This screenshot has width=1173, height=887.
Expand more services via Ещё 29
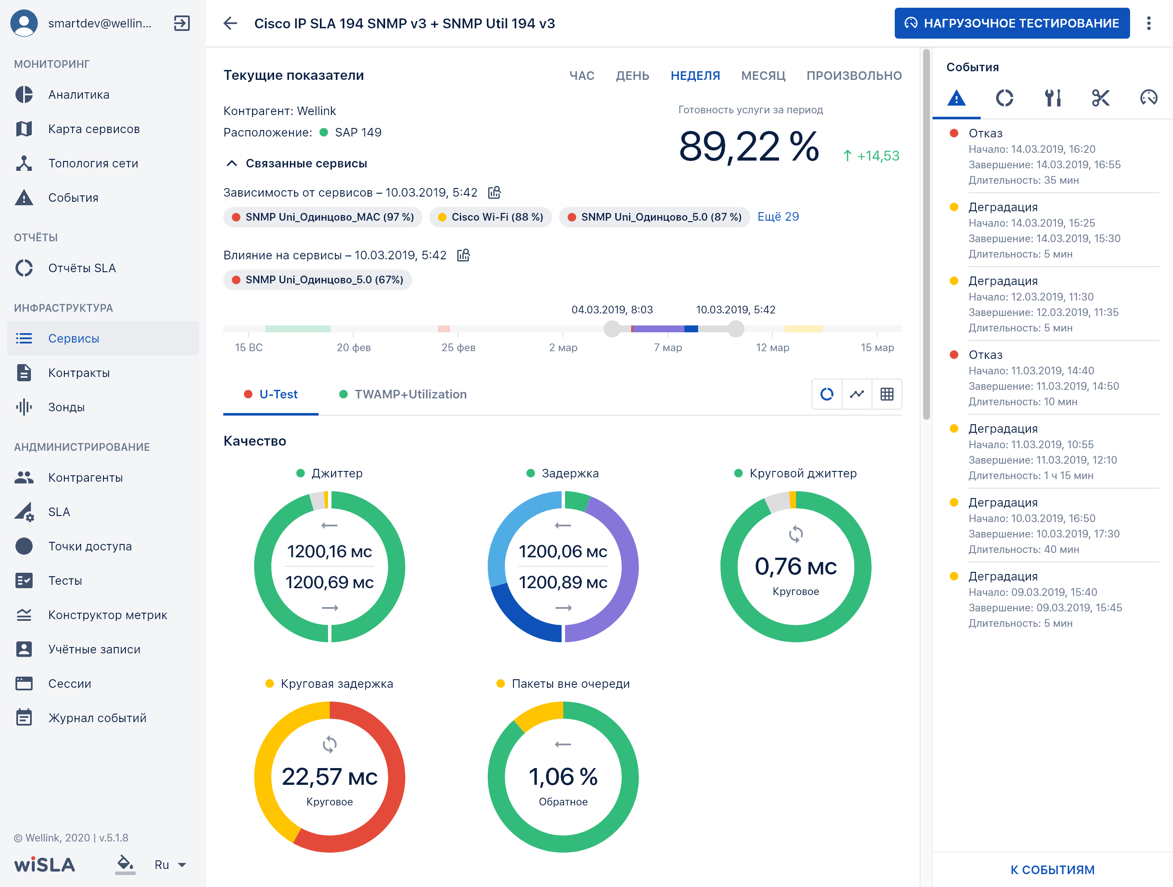pos(778,217)
